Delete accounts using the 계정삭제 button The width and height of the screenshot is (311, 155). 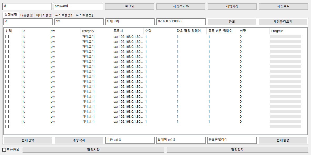[x=79, y=140]
